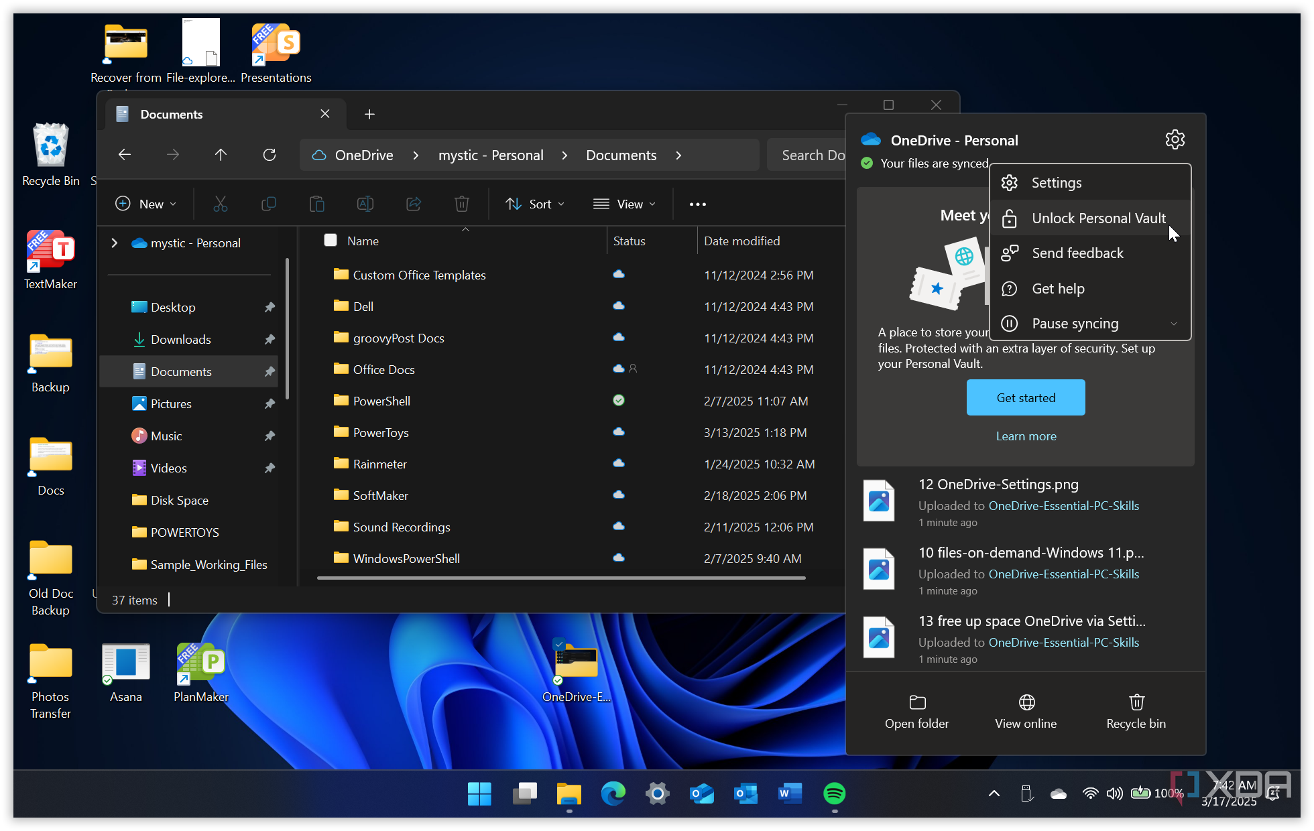The width and height of the screenshot is (1314, 831).
Task: Unpin Music using its pin icon
Action: click(x=270, y=436)
